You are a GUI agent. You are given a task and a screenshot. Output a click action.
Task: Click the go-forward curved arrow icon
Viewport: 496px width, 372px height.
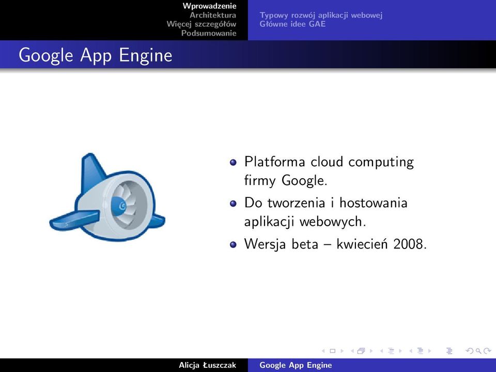pyautogui.click(x=487, y=351)
